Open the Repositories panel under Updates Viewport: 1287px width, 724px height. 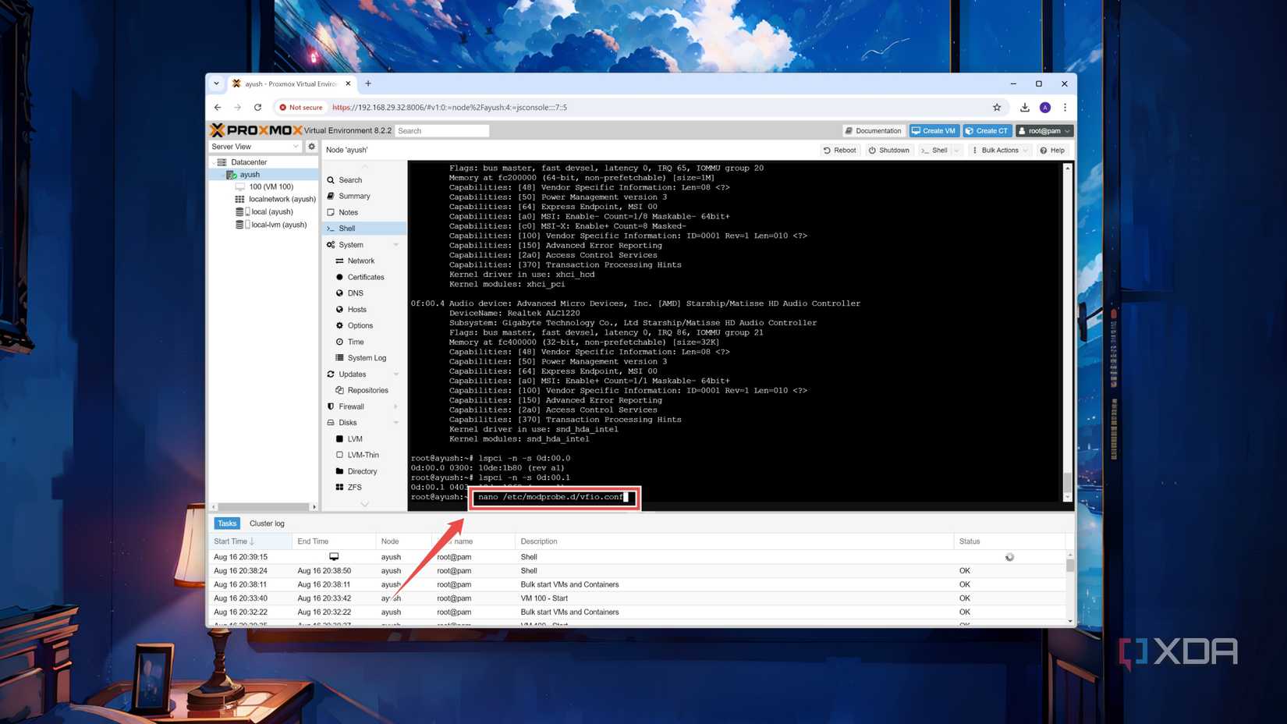click(367, 390)
